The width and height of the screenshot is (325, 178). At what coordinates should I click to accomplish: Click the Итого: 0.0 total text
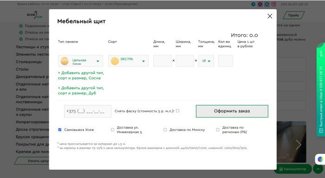[244, 35]
